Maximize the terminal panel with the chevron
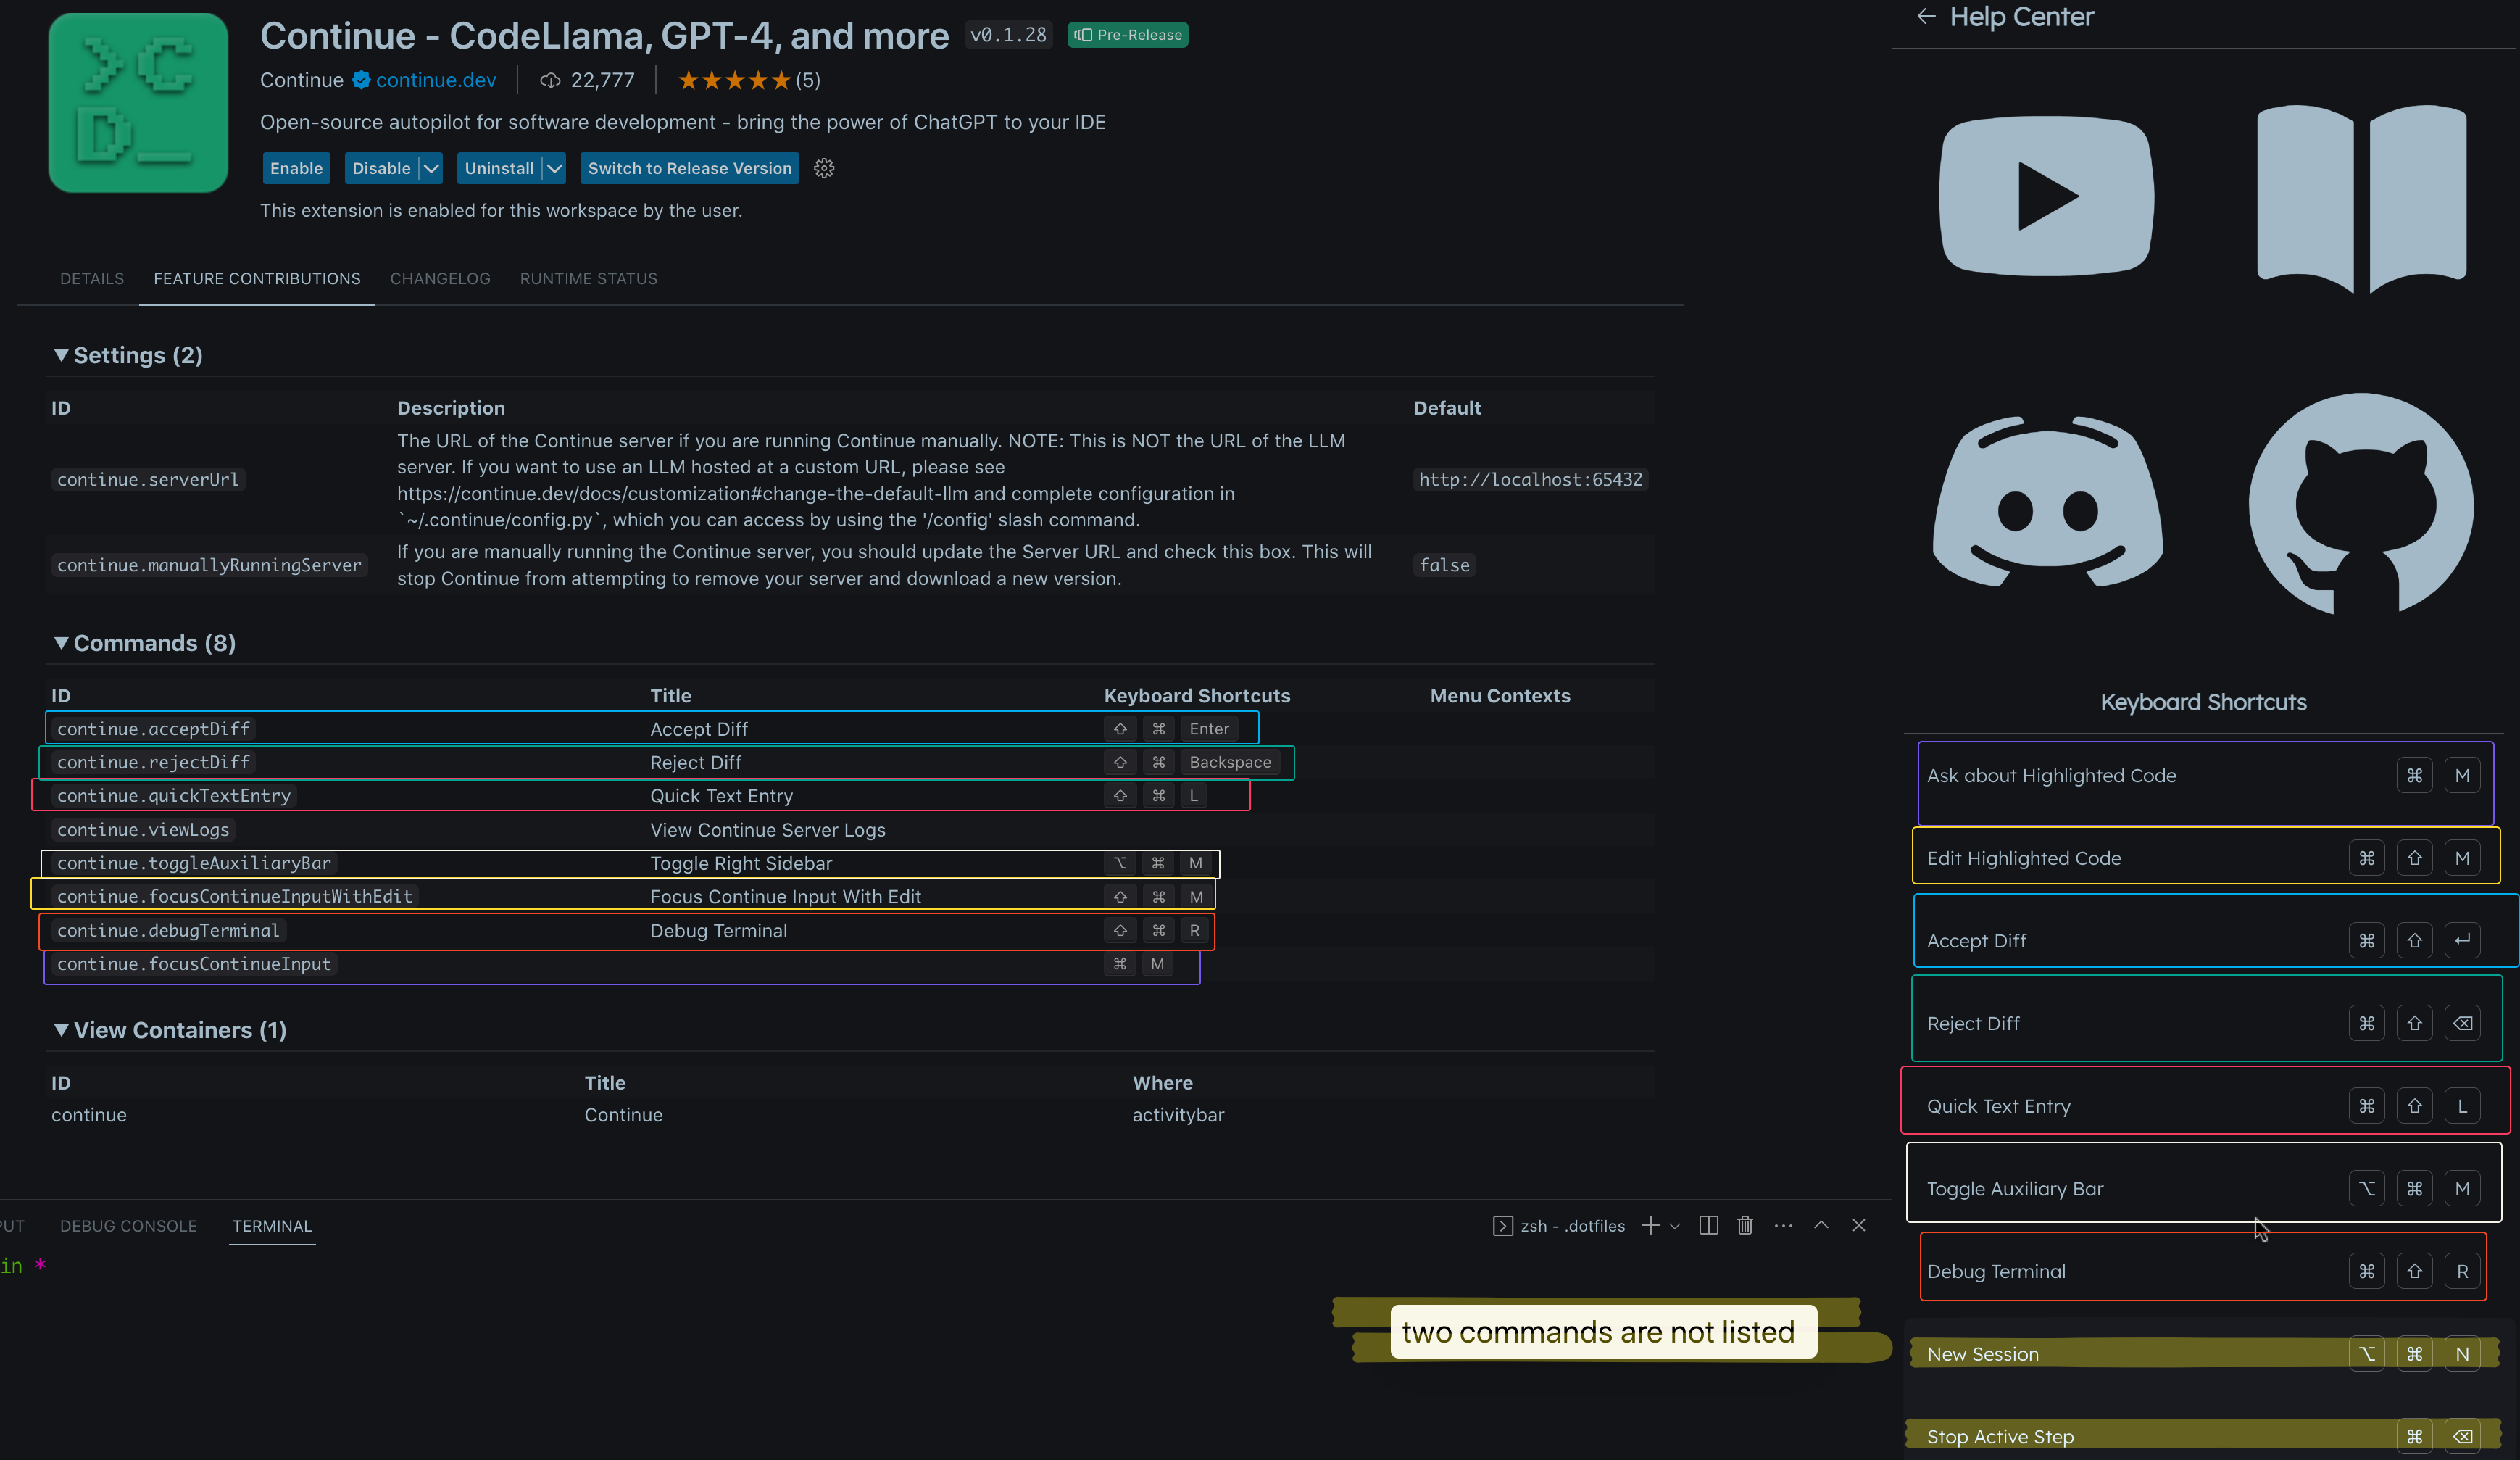The width and height of the screenshot is (2520, 1460). coord(1821,1225)
